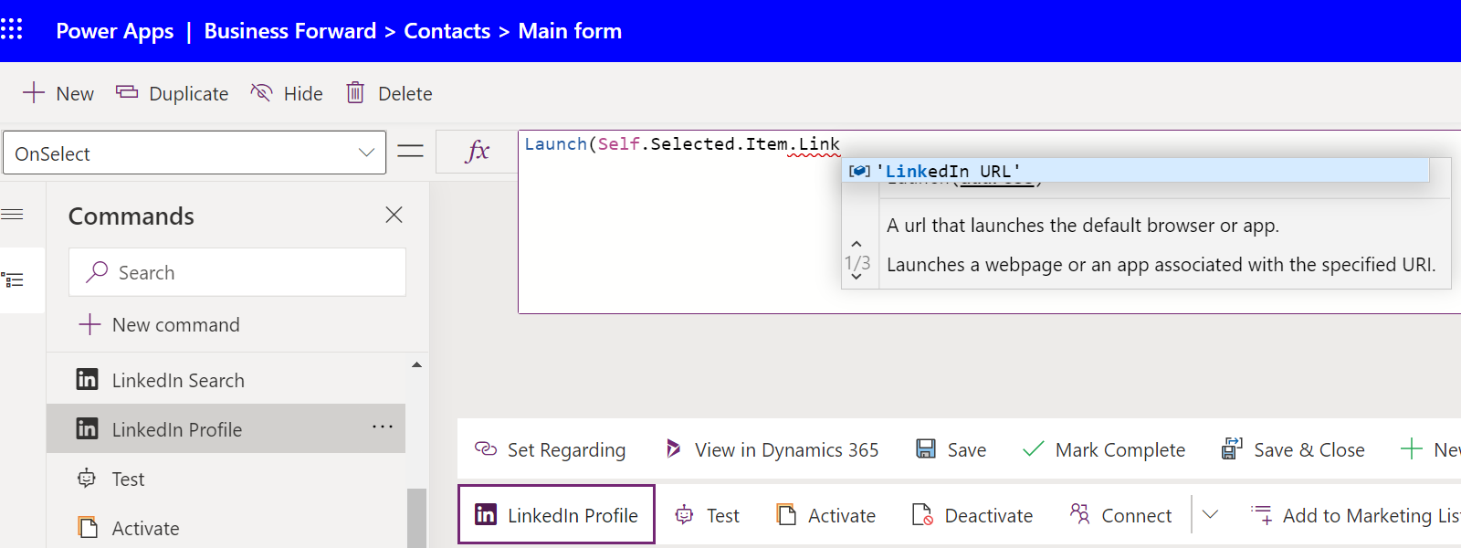Select Activate command in list
This screenshot has width=1461, height=548.
coord(226,528)
